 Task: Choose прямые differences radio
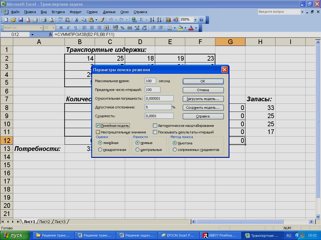point(137,143)
